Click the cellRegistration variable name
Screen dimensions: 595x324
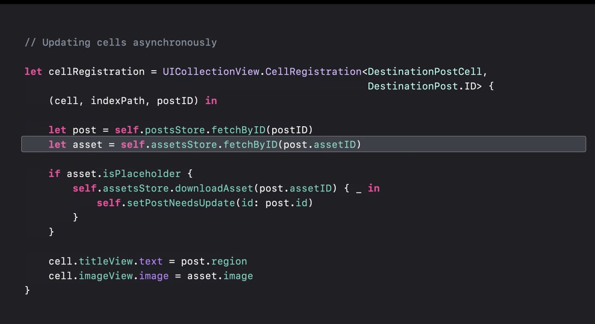click(96, 71)
